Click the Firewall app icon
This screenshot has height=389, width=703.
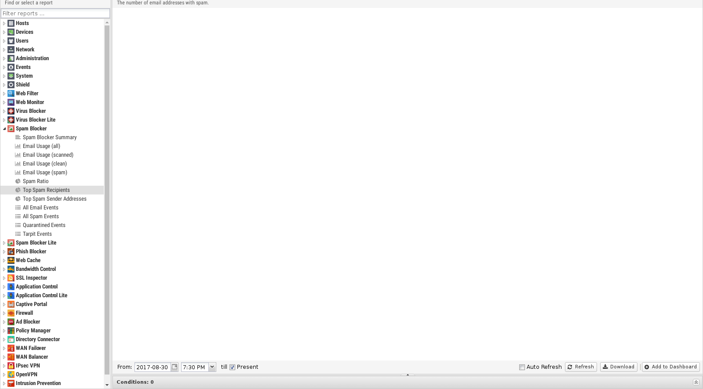(11, 313)
